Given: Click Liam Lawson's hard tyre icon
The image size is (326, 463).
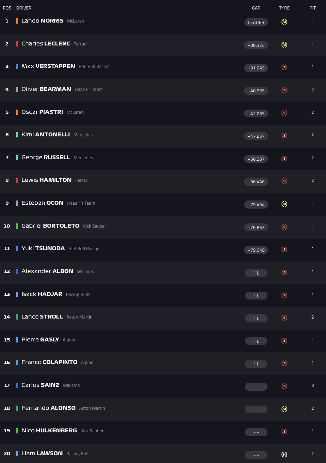Looking at the screenshot, I should [284, 455].
